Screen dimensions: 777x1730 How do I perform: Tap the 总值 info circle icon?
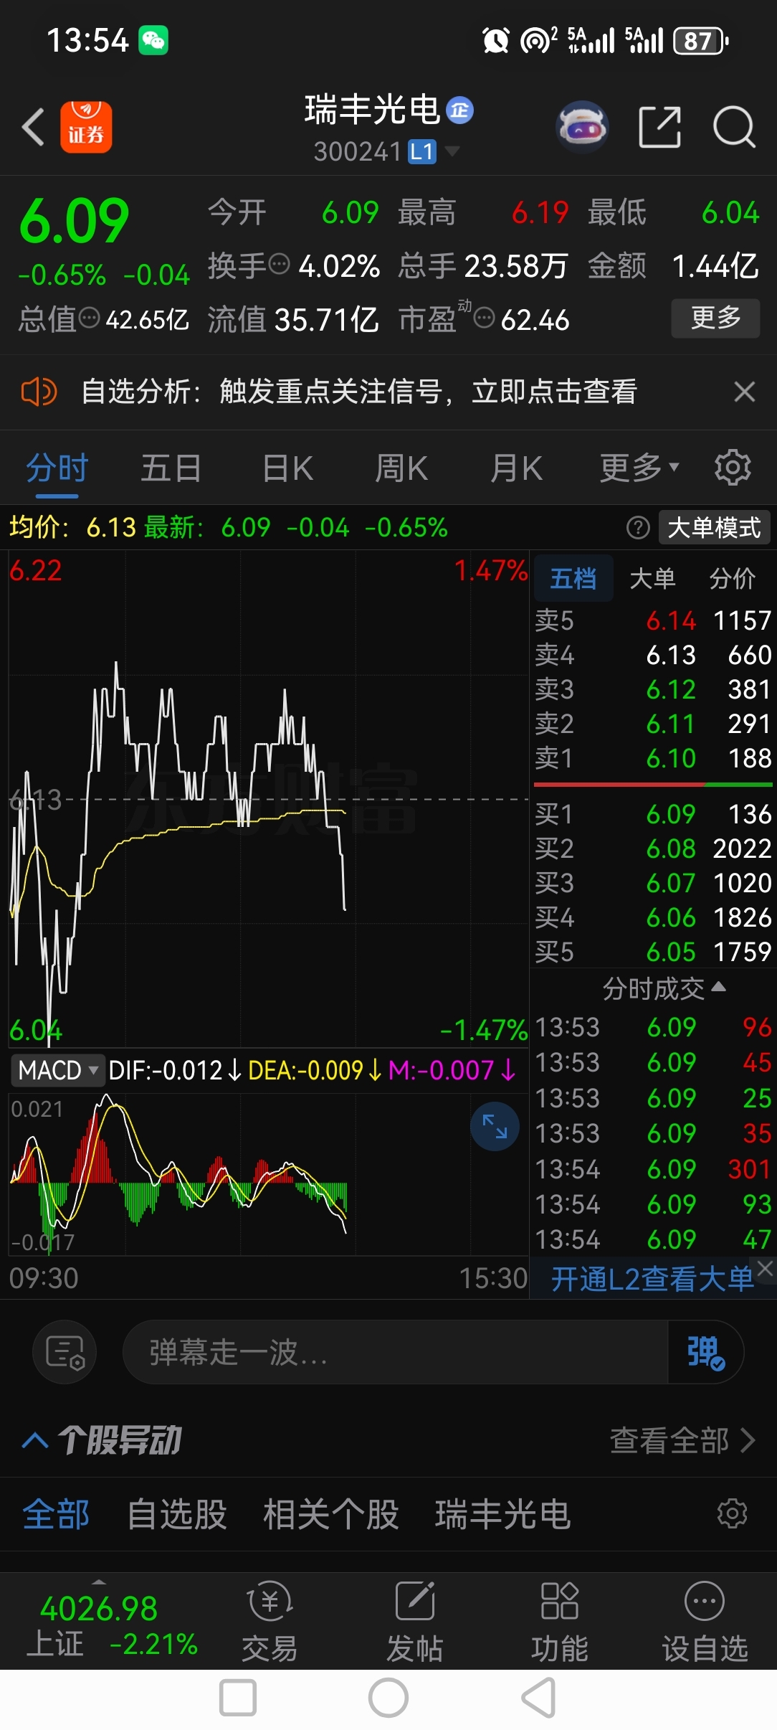tap(89, 318)
